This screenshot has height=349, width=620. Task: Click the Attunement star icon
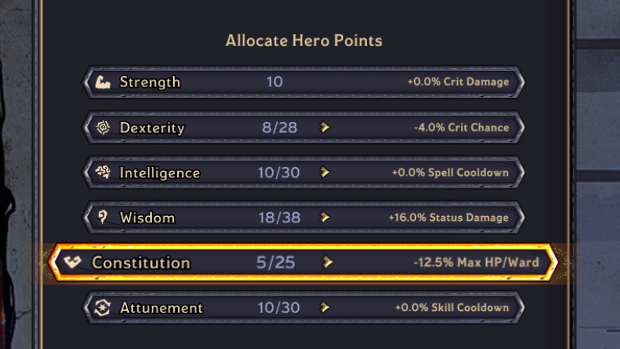pos(103,307)
